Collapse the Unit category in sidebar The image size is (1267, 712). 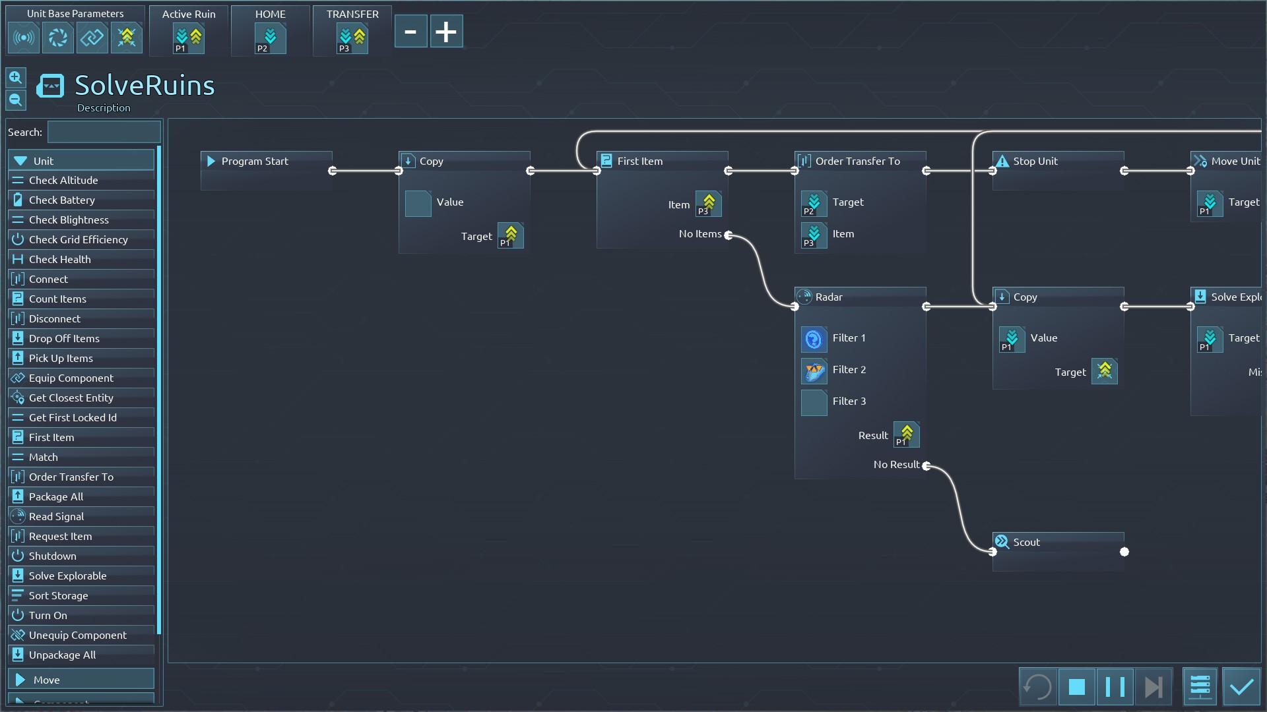pos(81,161)
